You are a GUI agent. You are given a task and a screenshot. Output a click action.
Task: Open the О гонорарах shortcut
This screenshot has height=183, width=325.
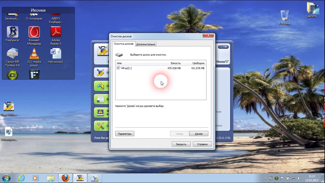click(x=34, y=17)
